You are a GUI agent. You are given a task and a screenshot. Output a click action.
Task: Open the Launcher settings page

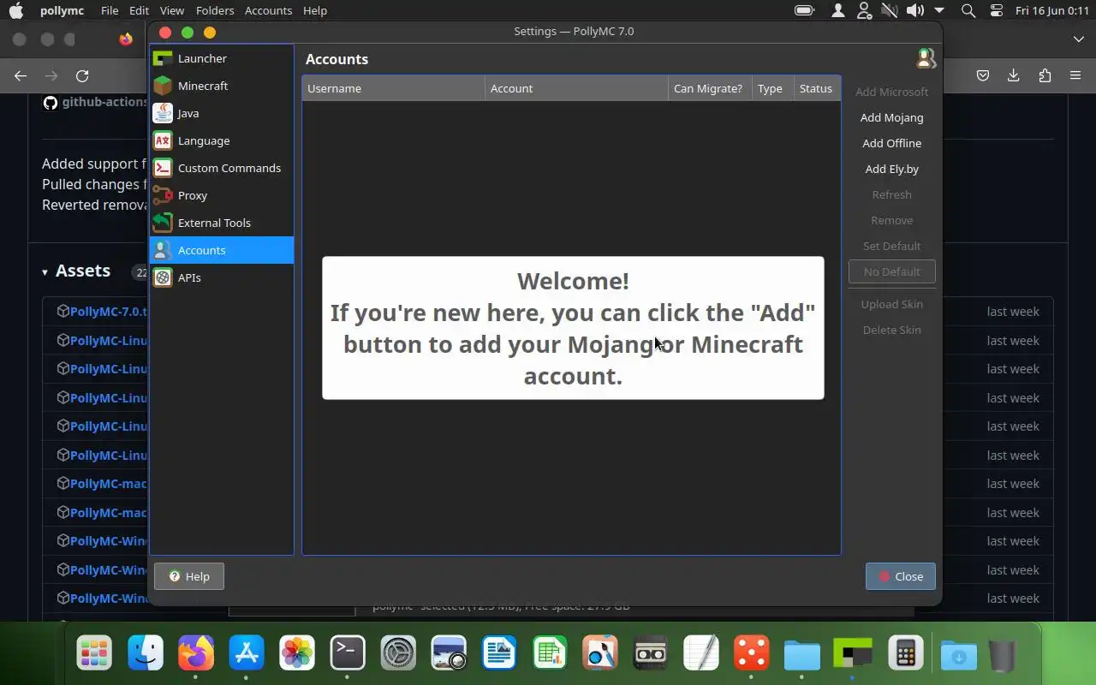(x=222, y=58)
